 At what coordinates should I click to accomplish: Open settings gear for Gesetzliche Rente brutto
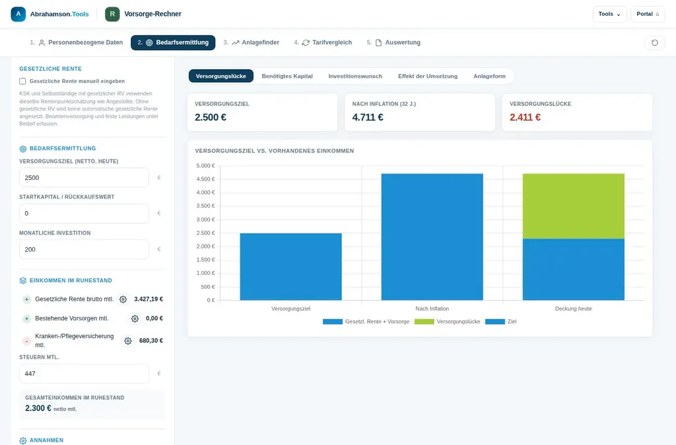click(x=123, y=299)
